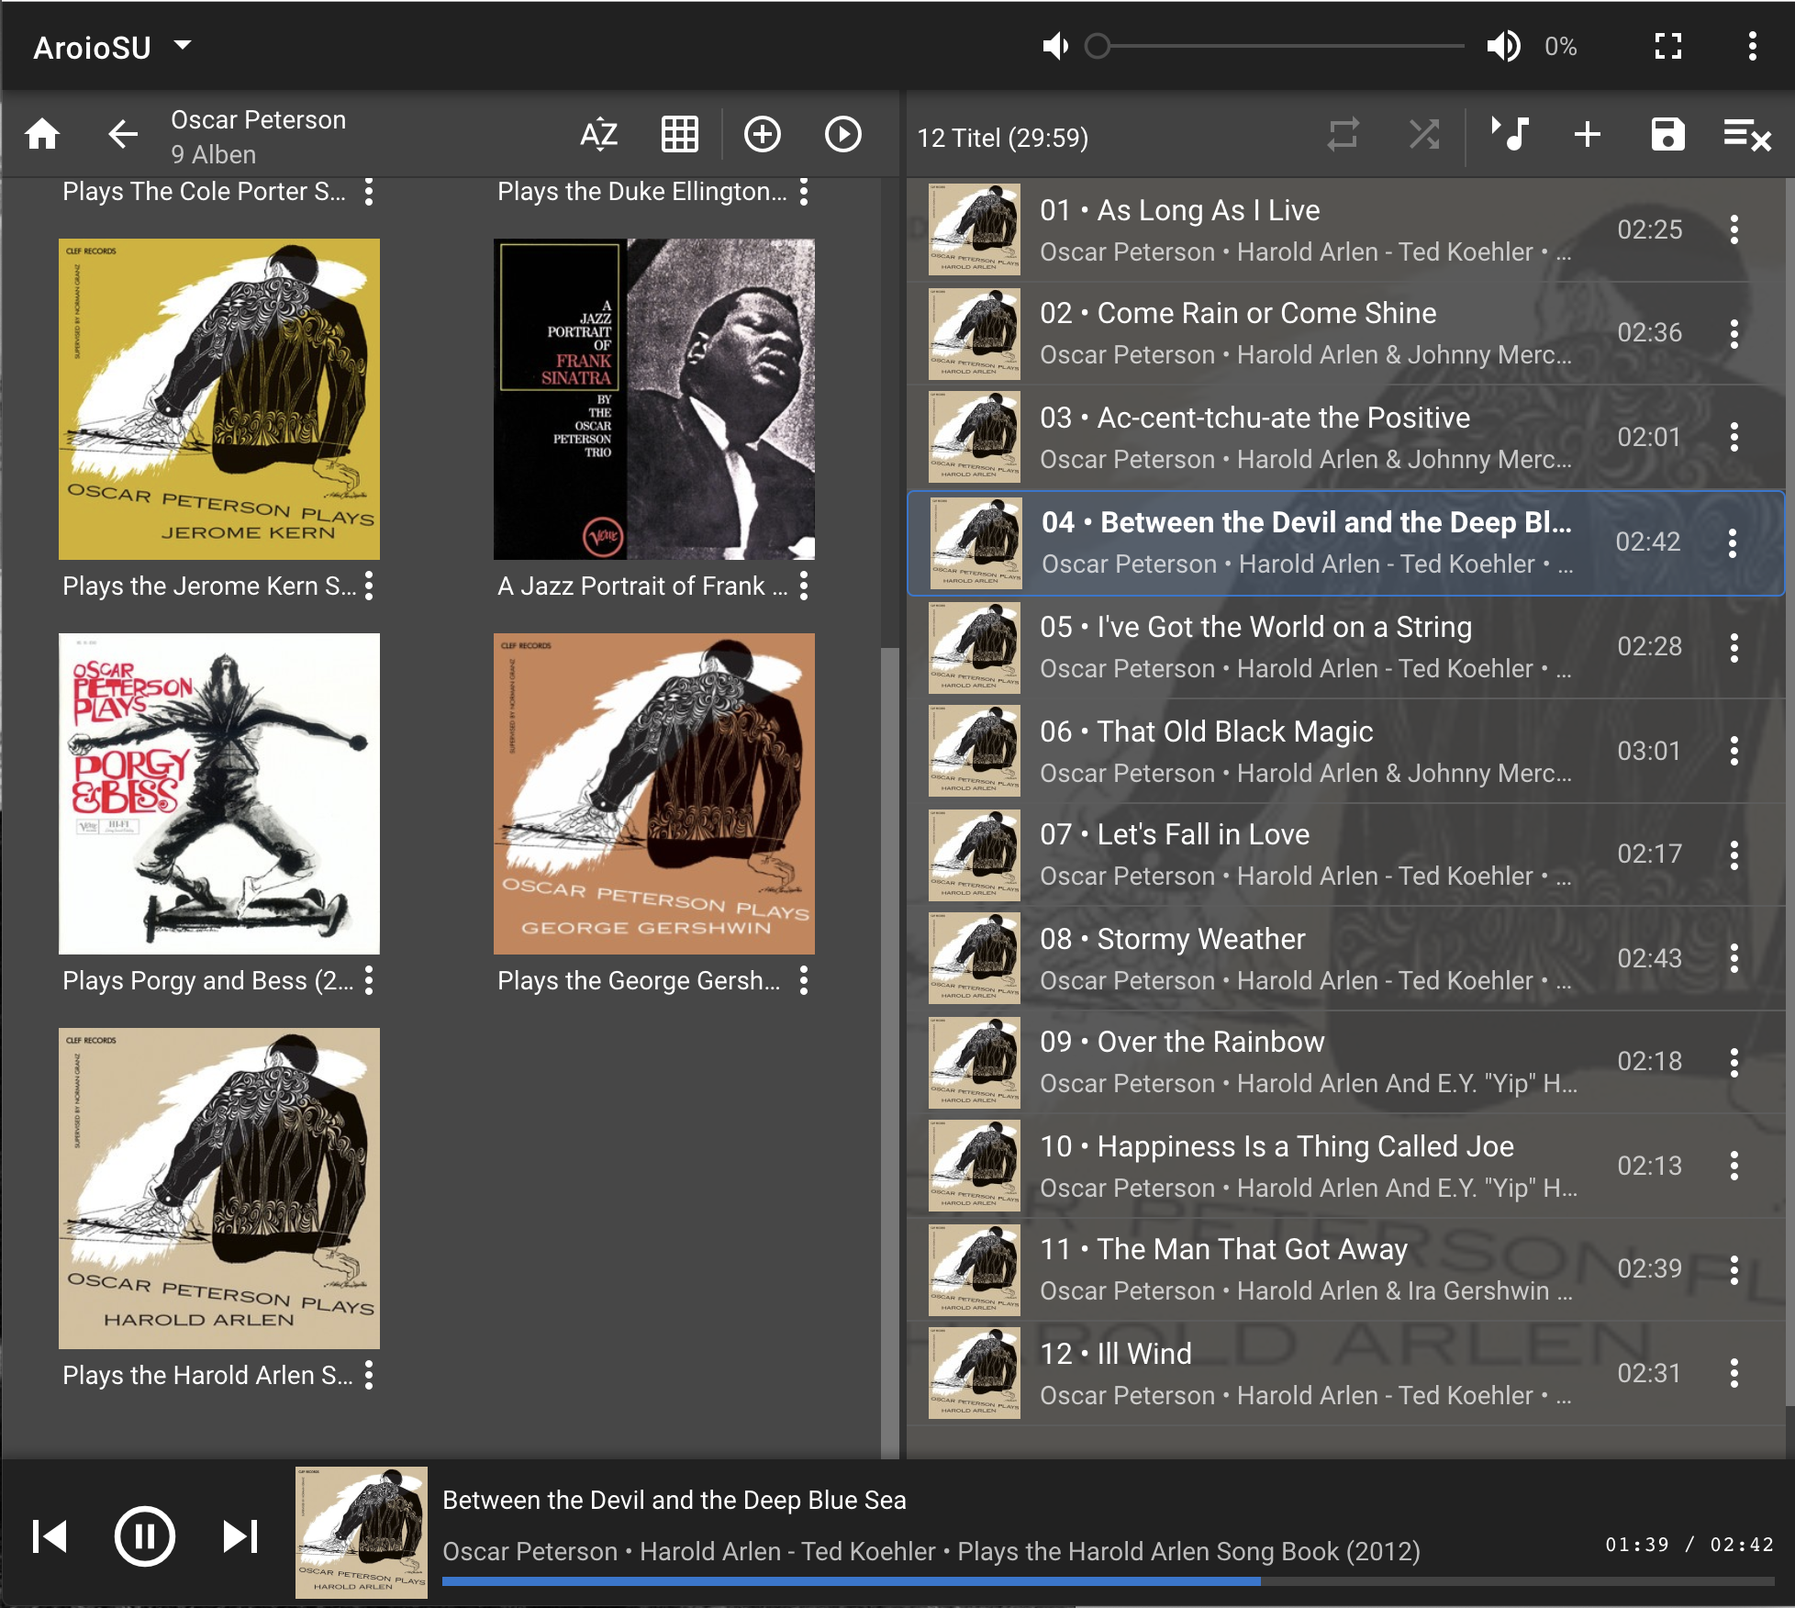Click the Plays the Jerome Kern album title
The image size is (1795, 1608).
coord(208,586)
